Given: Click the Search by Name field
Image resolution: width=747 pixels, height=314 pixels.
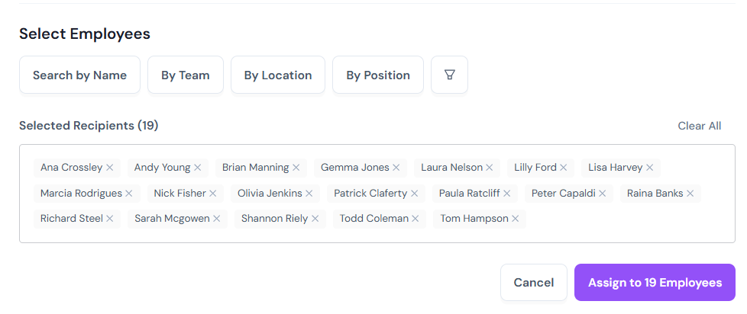Looking at the screenshot, I should tap(79, 75).
